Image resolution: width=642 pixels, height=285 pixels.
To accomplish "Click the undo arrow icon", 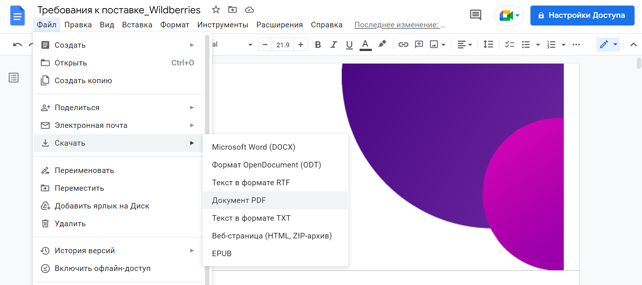I will coord(17,45).
